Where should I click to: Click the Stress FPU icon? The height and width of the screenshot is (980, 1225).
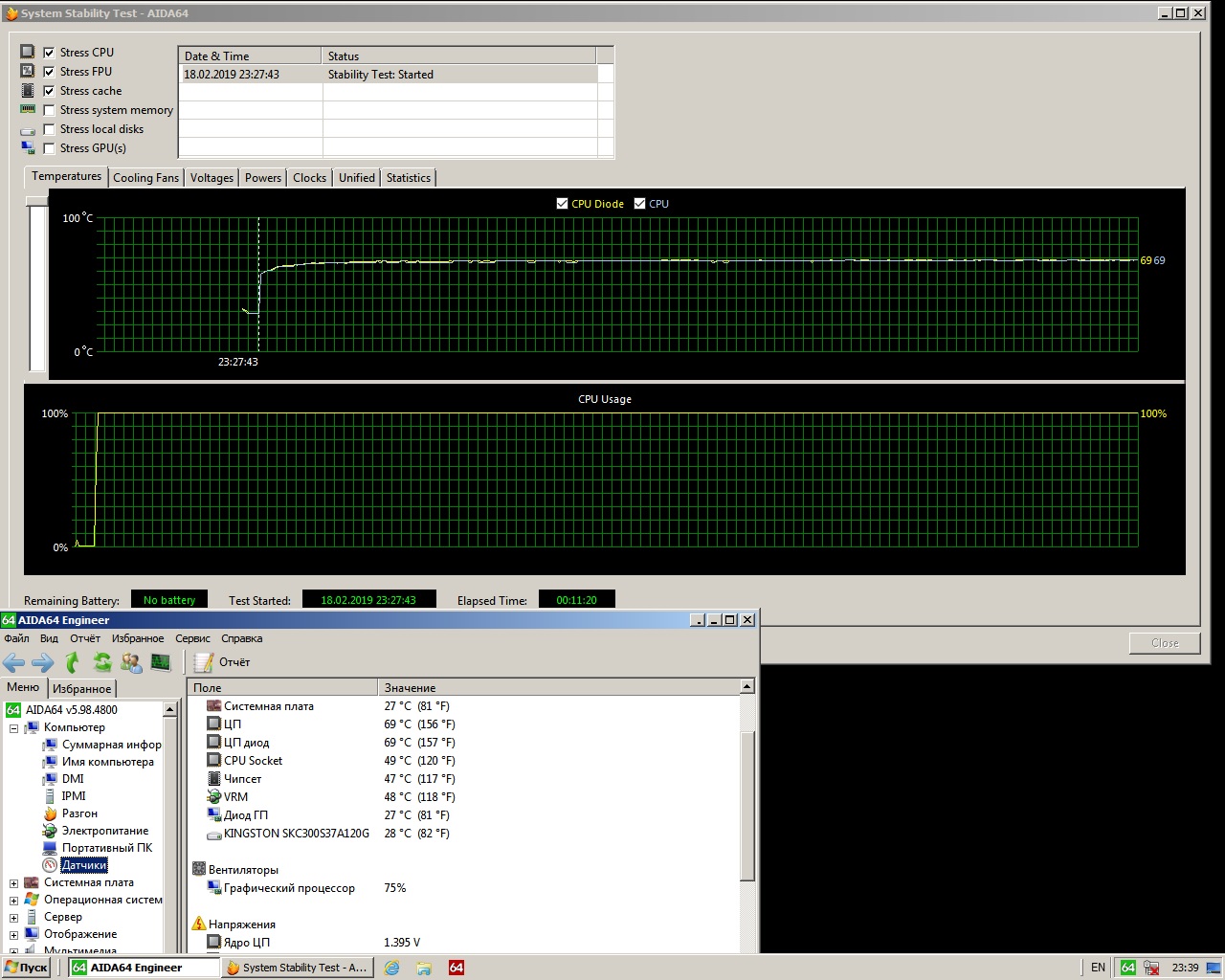click(x=28, y=71)
